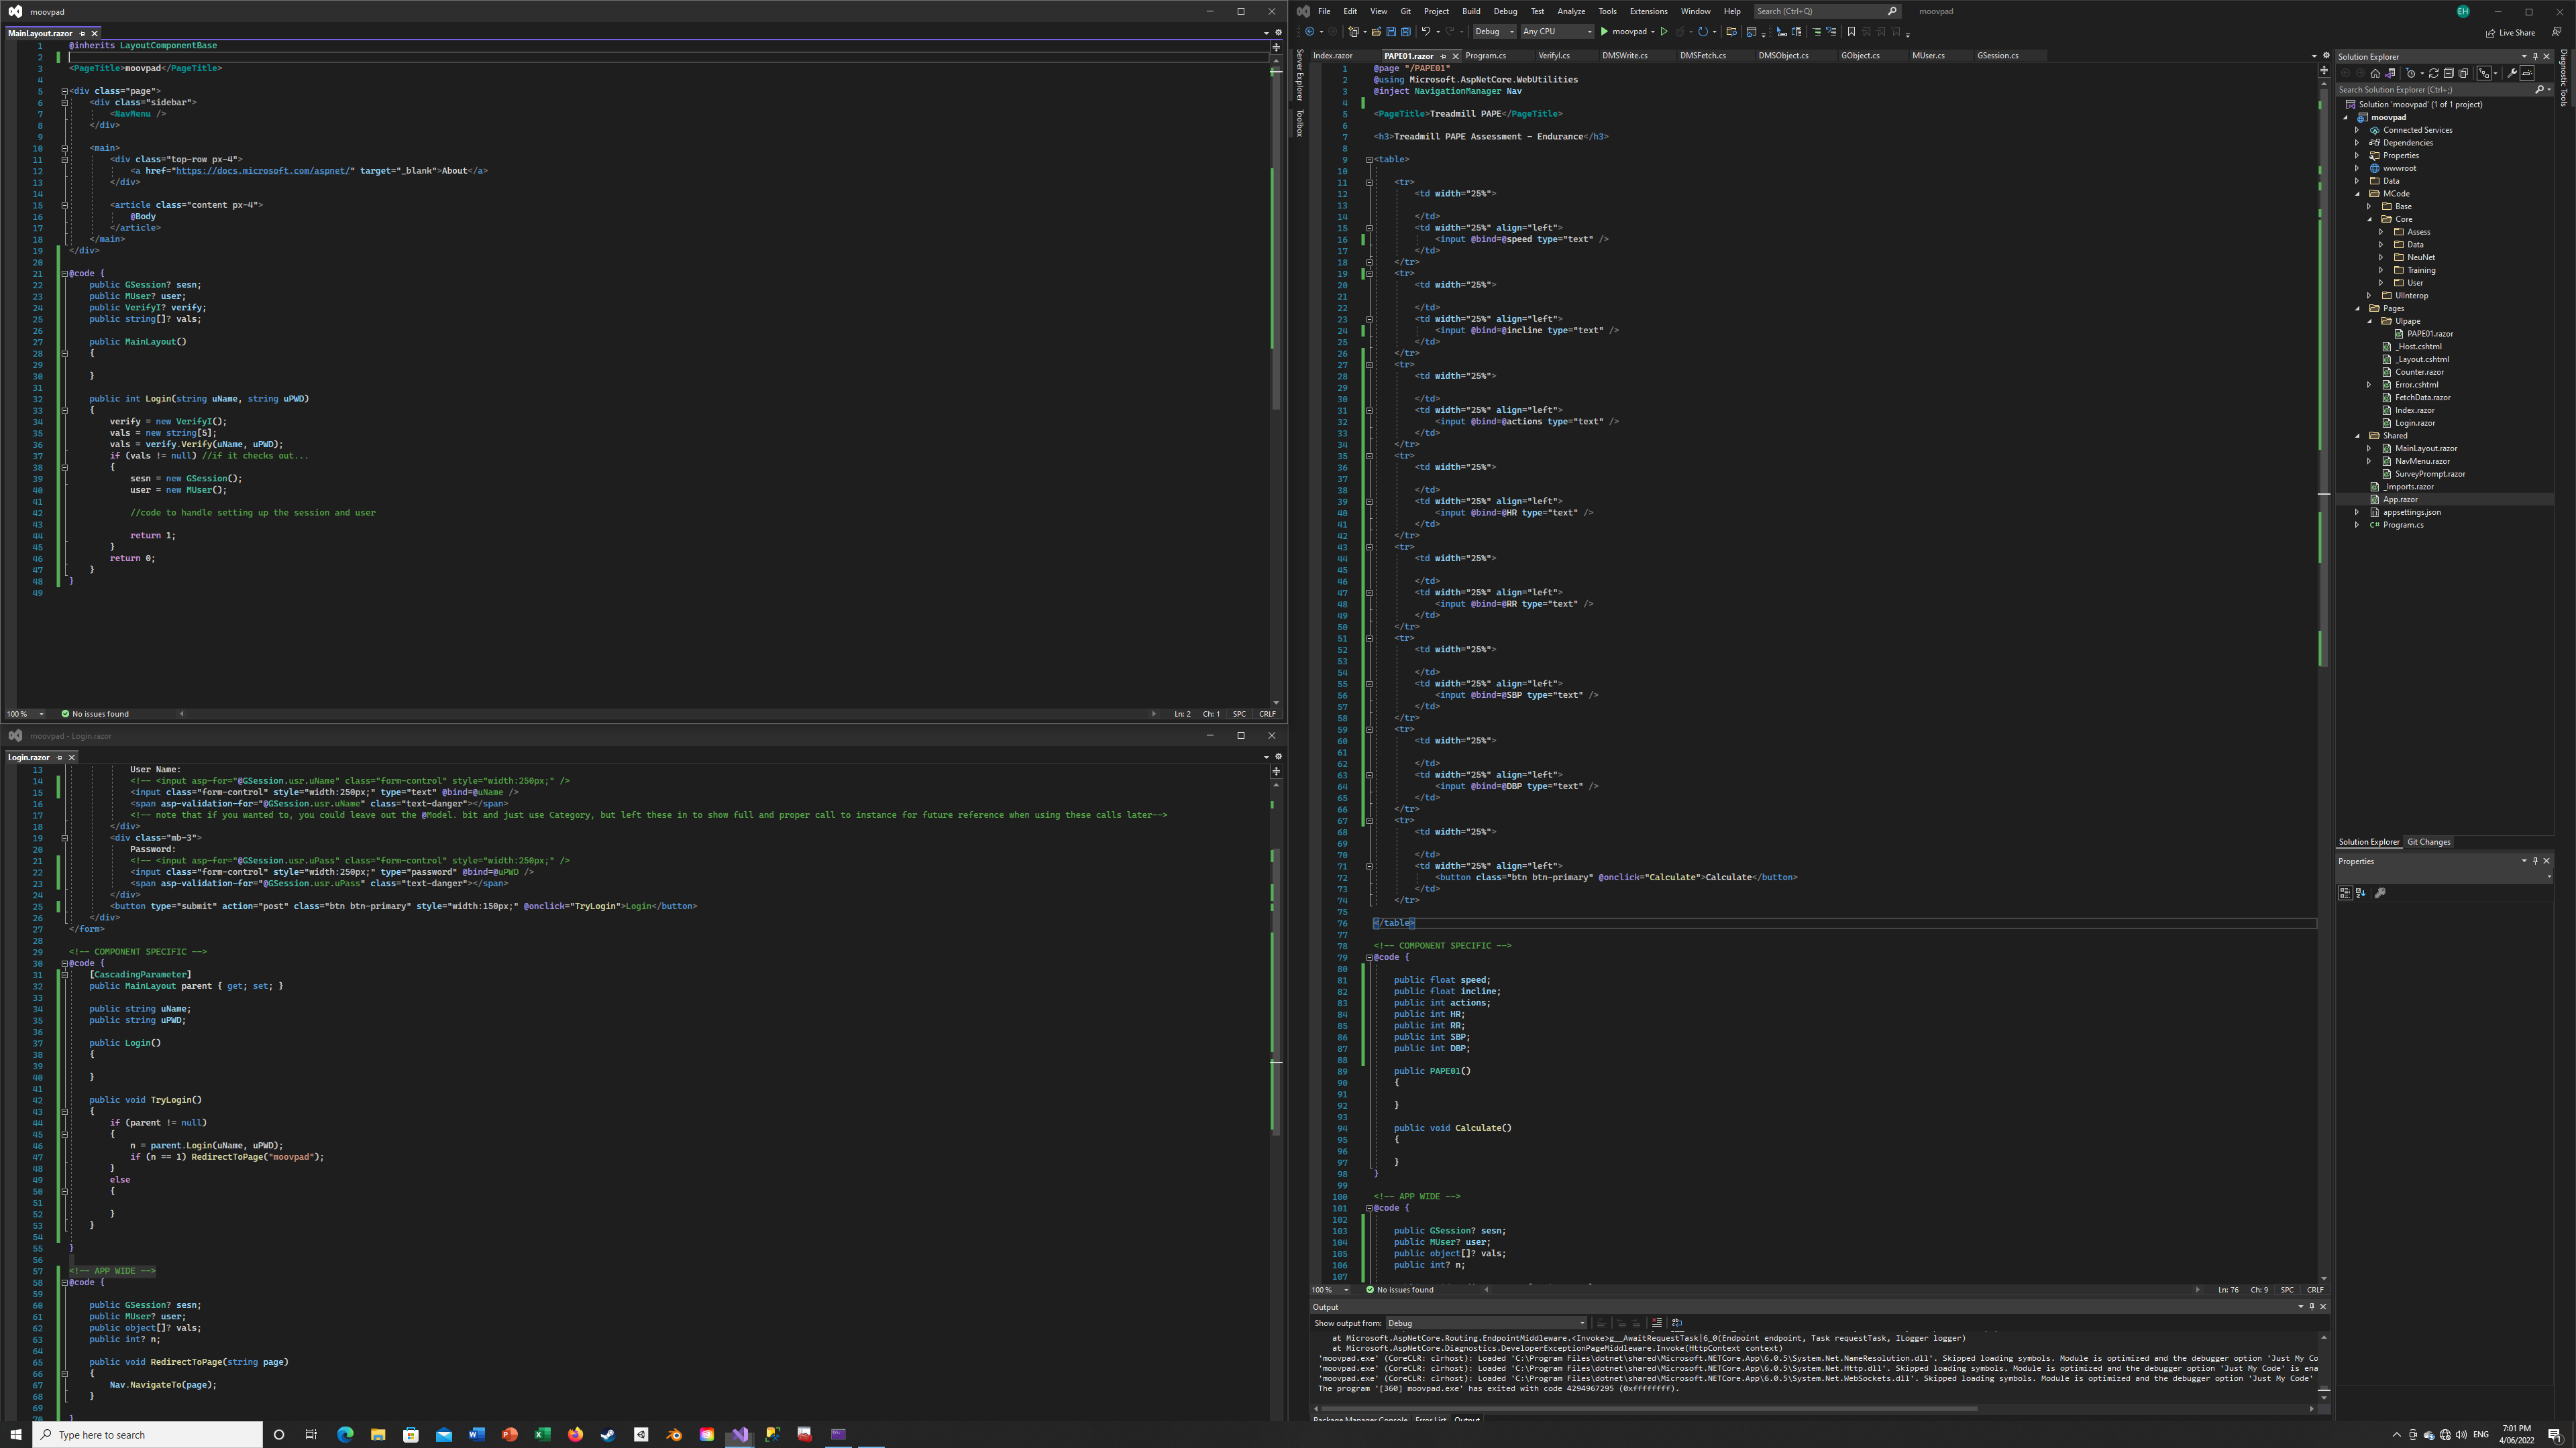Click the Solution Explorer Home icon

(x=2376, y=73)
